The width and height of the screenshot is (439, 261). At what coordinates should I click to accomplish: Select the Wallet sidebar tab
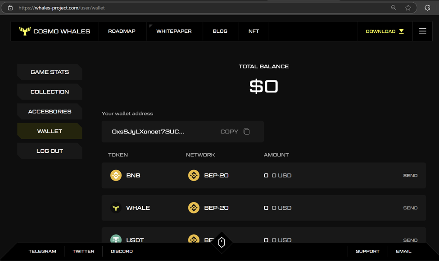(x=50, y=131)
